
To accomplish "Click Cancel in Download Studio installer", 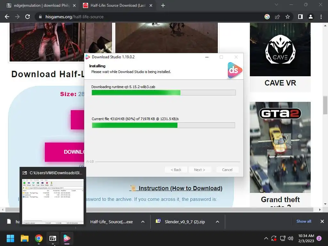I will tap(227, 170).
